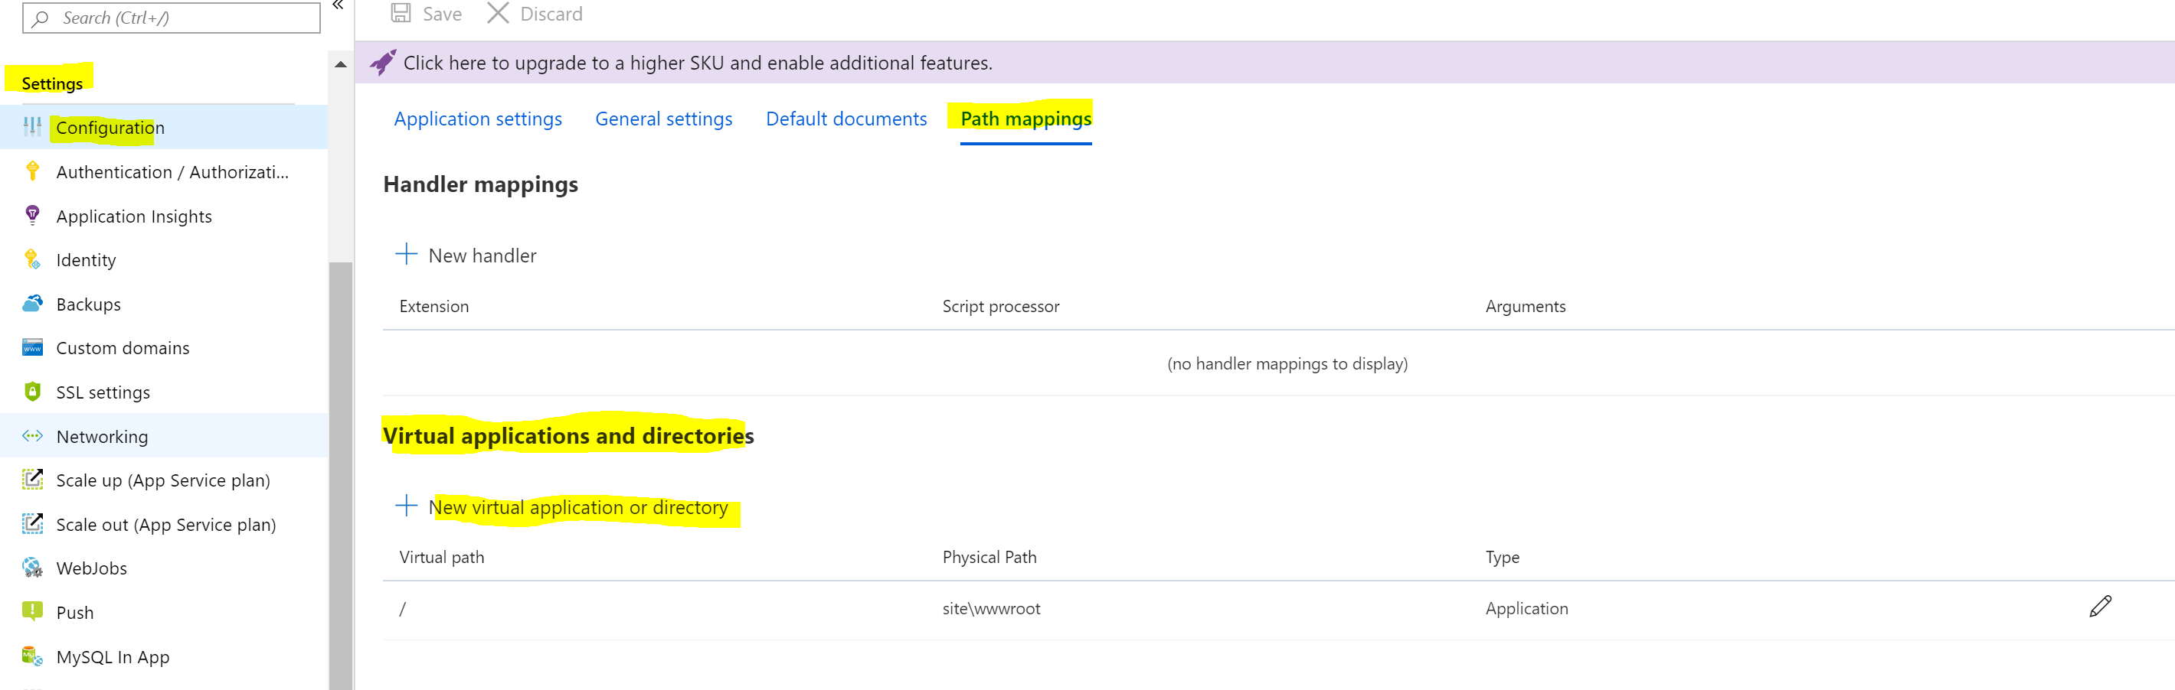Click the Application Insights lightbulb icon
Screen dimensions: 2175x690
(x=32, y=216)
